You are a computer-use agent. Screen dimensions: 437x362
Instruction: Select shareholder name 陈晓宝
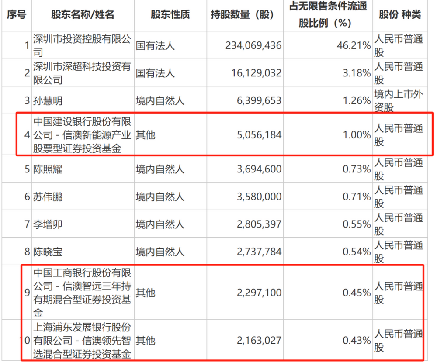[x=48, y=252]
